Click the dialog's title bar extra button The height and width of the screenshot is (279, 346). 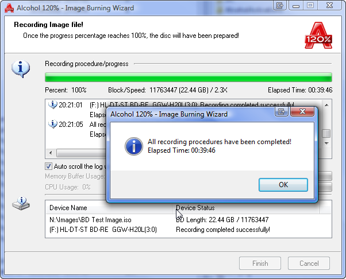[282, 112]
